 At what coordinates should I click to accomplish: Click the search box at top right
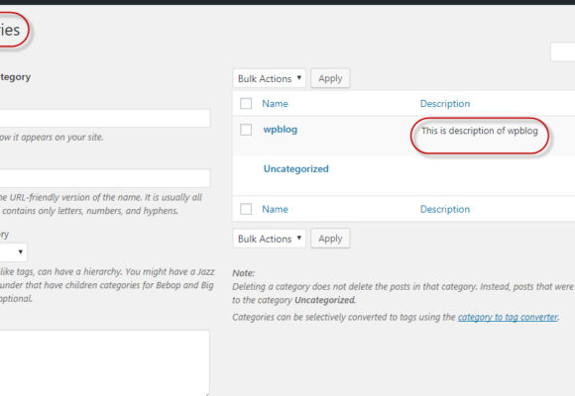[563, 52]
